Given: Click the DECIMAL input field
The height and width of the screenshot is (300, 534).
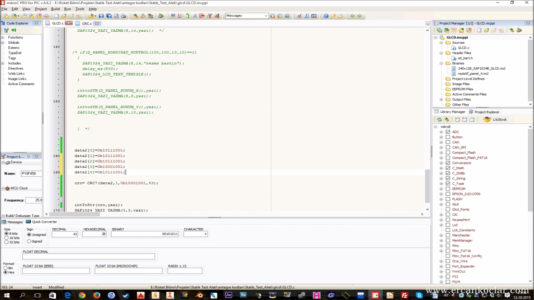Looking at the screenshot, I should (65, 234).
